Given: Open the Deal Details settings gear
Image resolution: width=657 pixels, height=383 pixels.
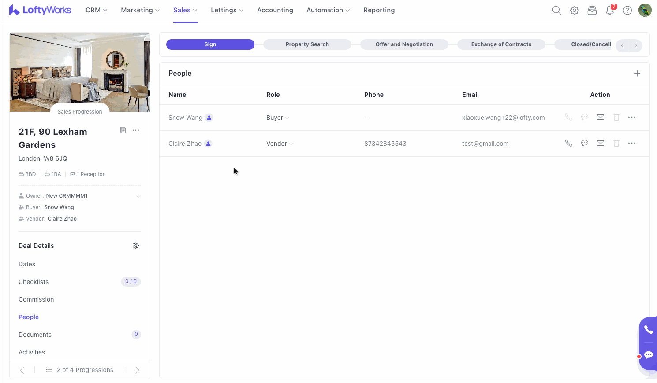Looking at the screenshot, I should [136, 246].
